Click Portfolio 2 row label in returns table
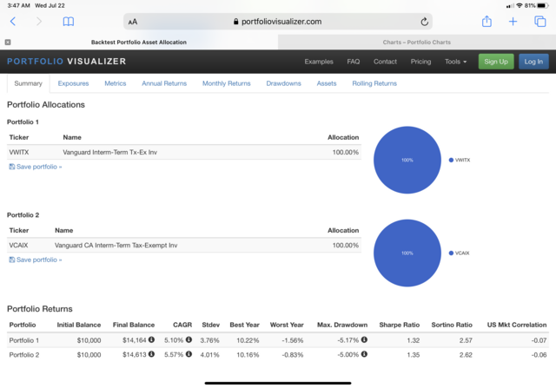The image size is (556, 388). coord(24,355)
